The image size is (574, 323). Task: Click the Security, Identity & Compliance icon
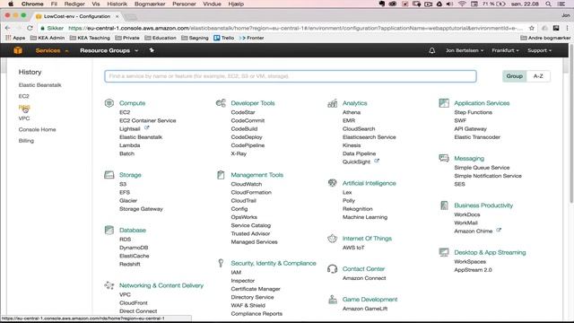coord(221,263)
